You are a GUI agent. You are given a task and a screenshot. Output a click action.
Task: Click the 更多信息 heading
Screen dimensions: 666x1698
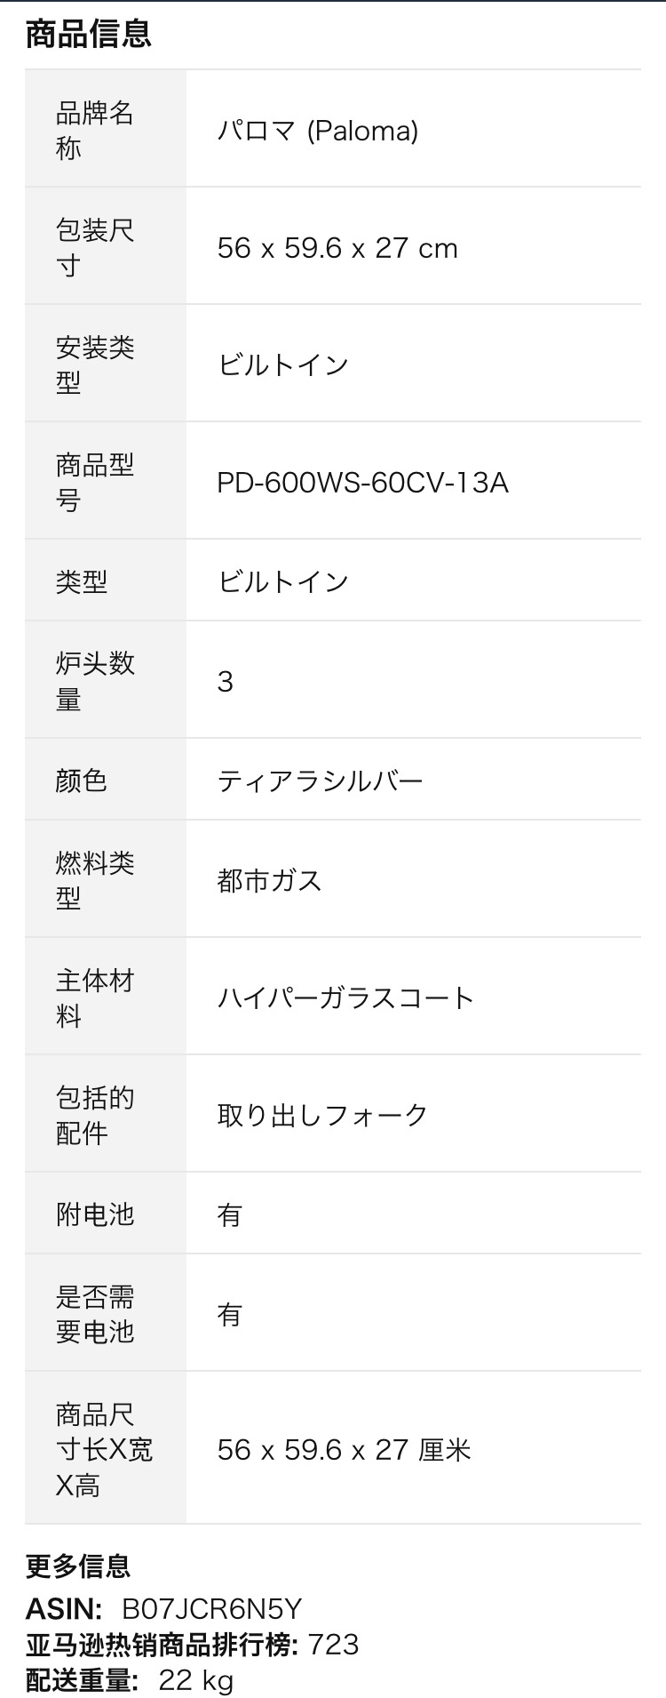pyautogui.click(x=78, y=1566)
